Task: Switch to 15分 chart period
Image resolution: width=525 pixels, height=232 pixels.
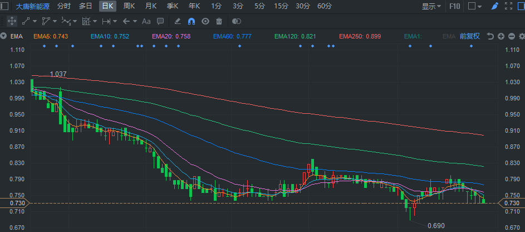Action: coord(281,6)
